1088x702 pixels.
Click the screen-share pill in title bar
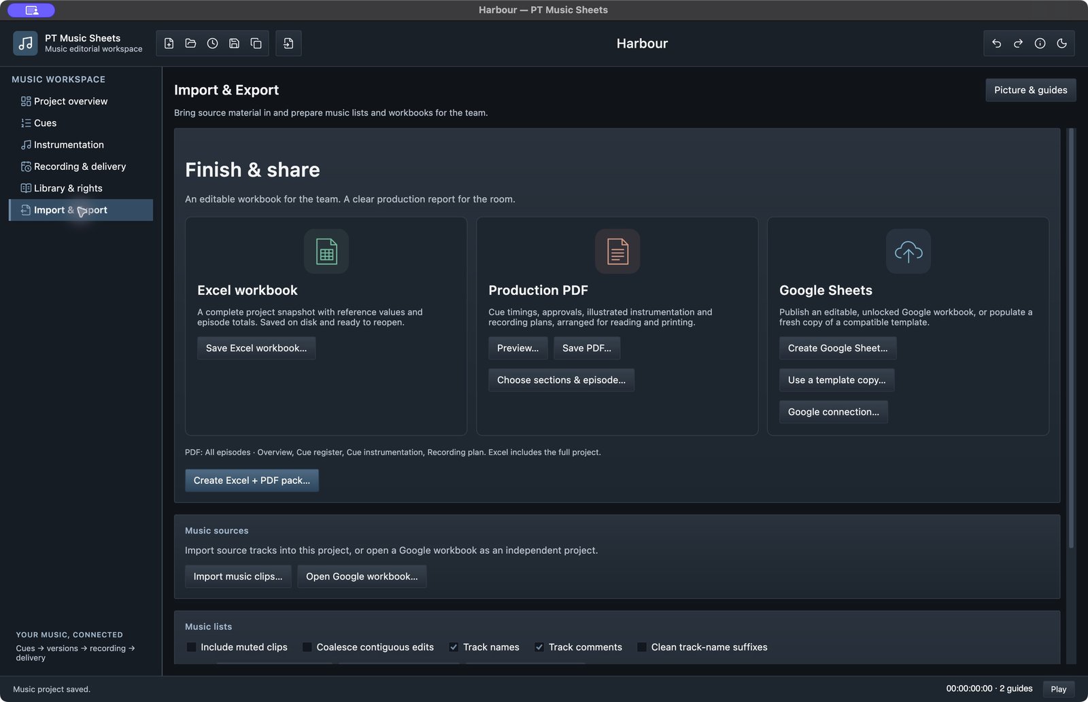tap(31, 10)
